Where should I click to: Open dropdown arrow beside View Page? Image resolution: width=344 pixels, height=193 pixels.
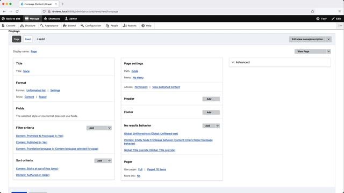(x=328, y=51)
